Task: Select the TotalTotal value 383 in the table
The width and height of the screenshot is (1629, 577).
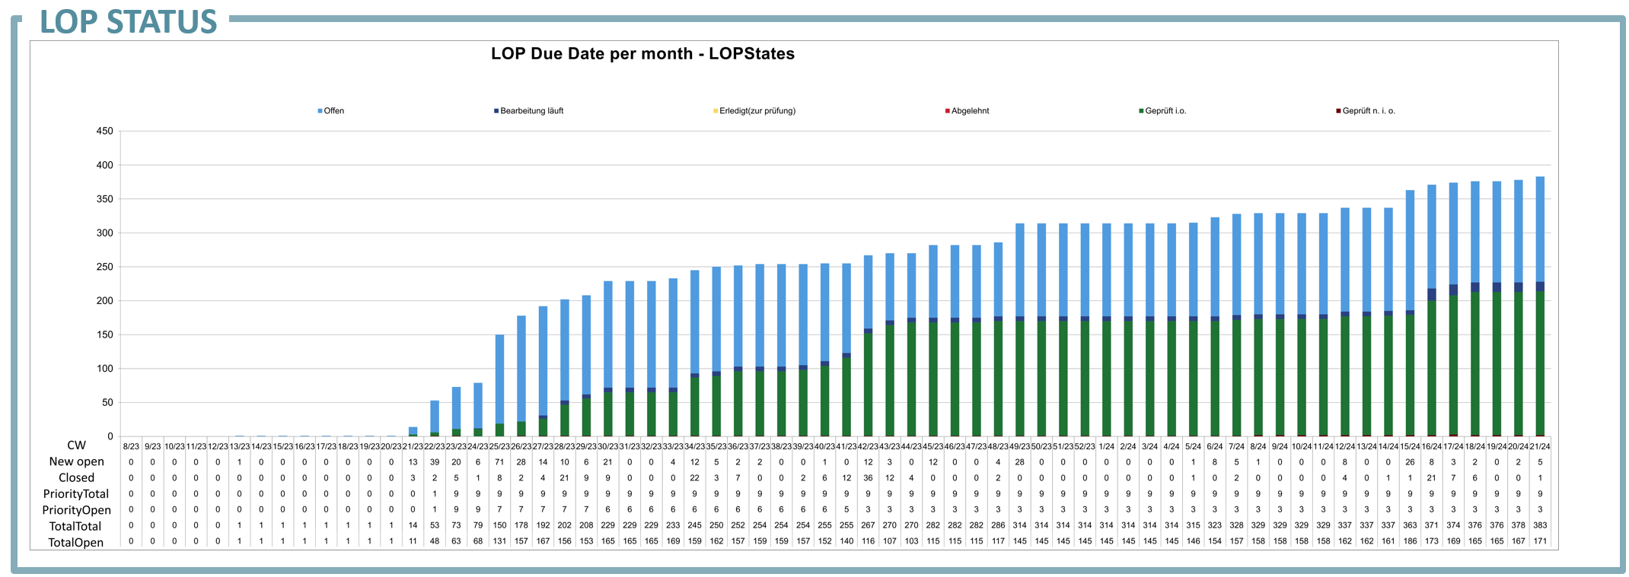Action: tap(1540, 525)
